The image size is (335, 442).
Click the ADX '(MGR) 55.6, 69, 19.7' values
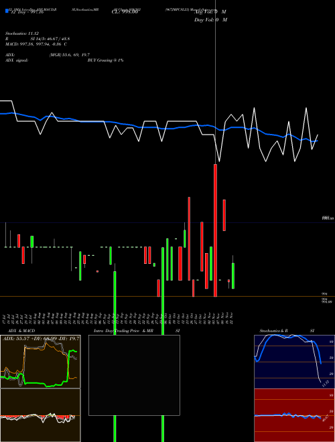[x=70, y=55]
